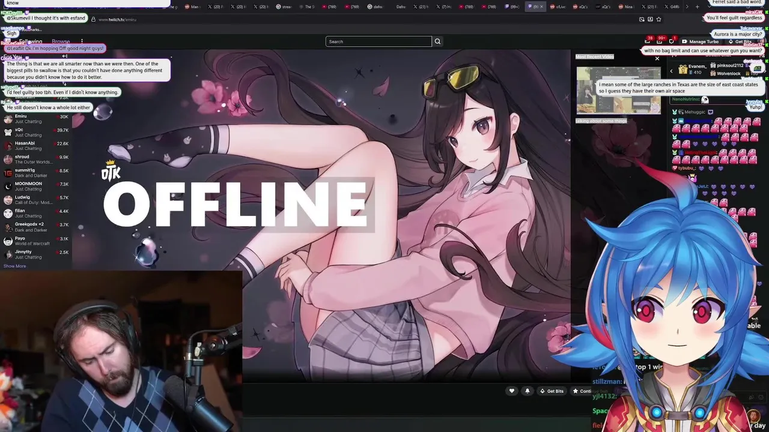Open a new browser tab with plus
Viewport: 769px width, 432px height.
[697, 7]
